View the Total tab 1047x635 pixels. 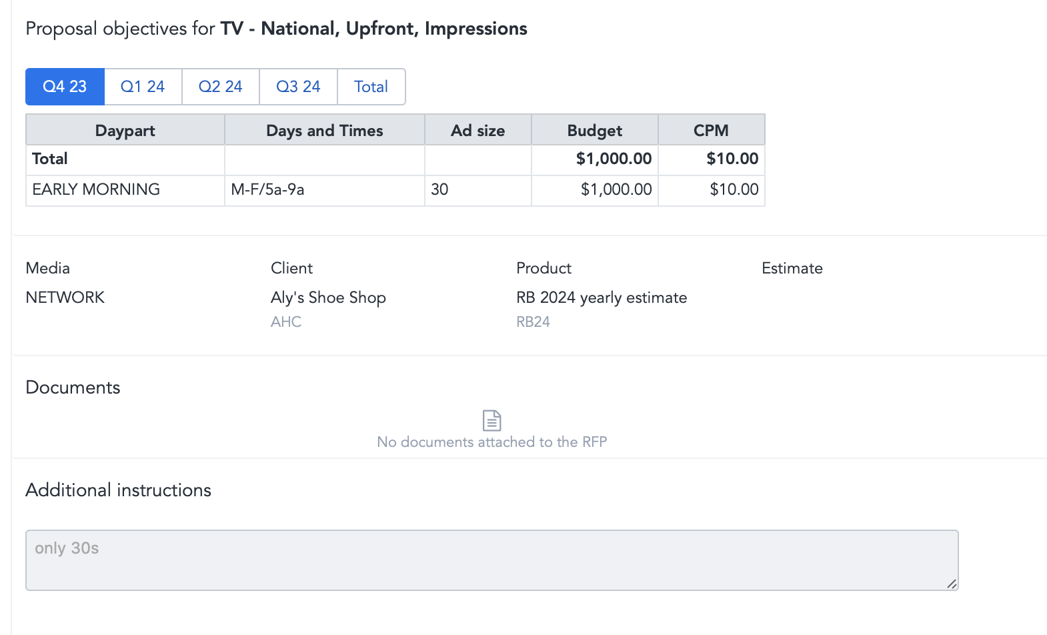click(x=371, y=87)
